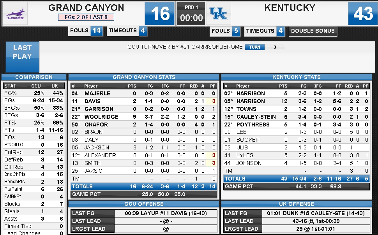Select the Kentucky Stats header
This screenshot has height=235, width=378.
[296, 77]
